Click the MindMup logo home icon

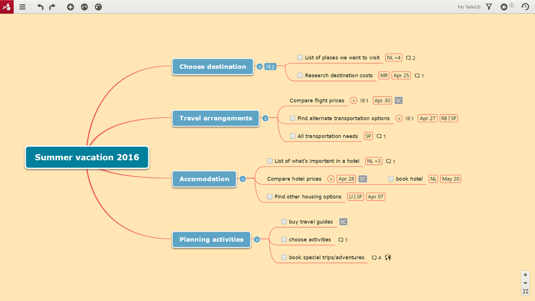[x=7, y=7]
